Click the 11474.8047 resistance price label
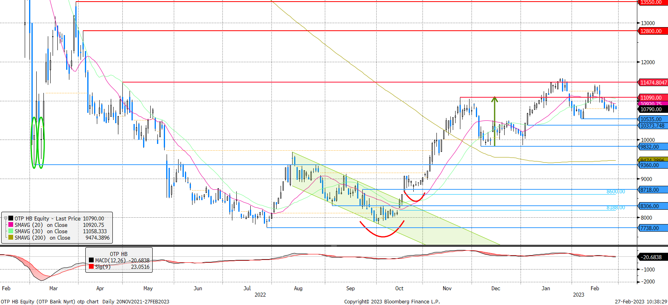The width and height of the screenshot is (668, 305). point(654,83)
